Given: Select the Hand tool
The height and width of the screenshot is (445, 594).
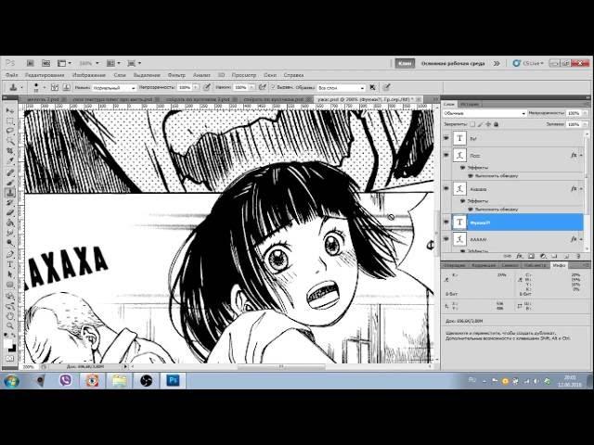Looking at the screenshot, I should [10, 316].
